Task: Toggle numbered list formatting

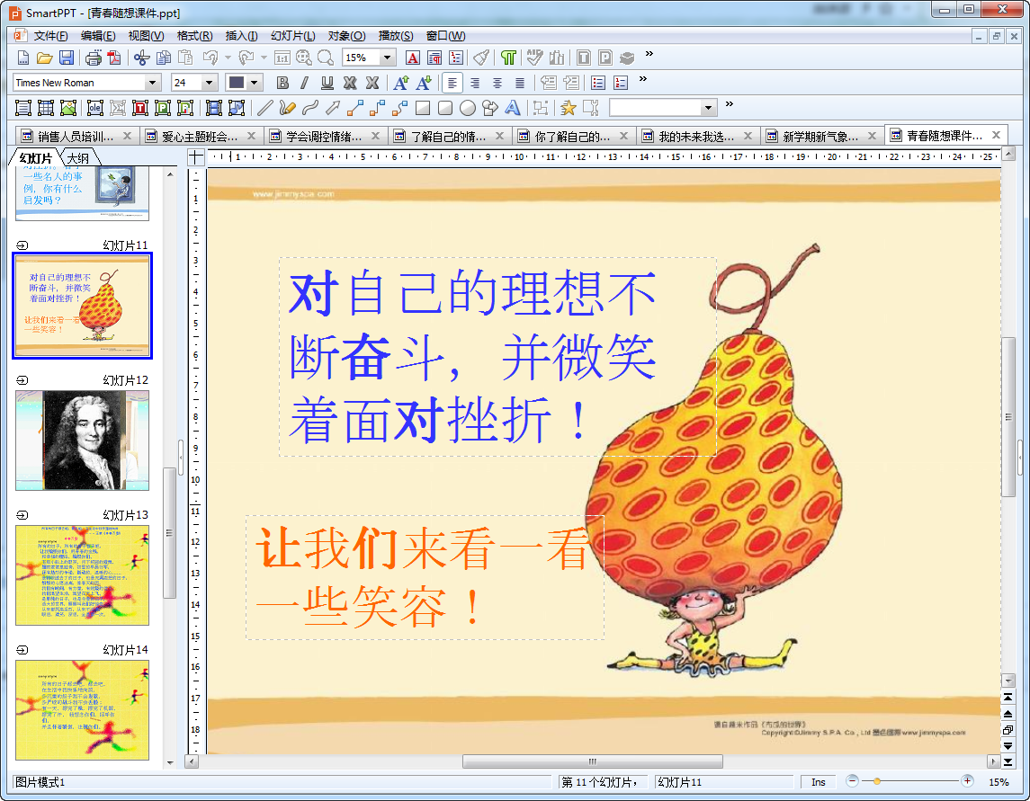Action: [620, 83]
